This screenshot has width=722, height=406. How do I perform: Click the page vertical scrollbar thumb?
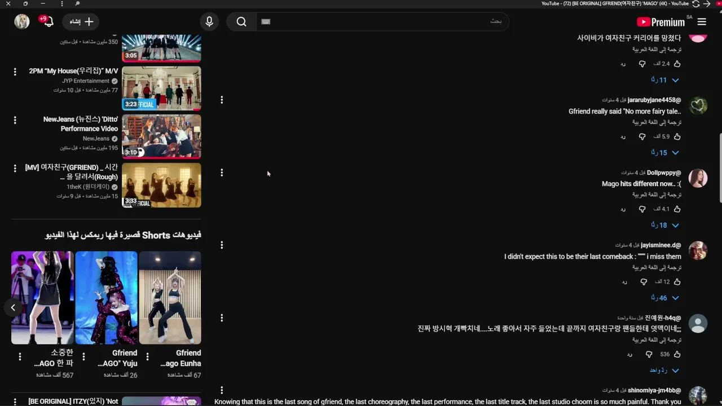tap(720, 167)
